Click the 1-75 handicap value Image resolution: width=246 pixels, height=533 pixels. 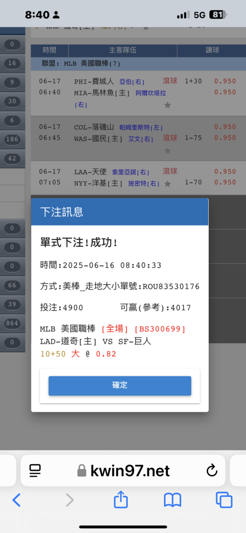pyautogui.click(x=193, y=138)
